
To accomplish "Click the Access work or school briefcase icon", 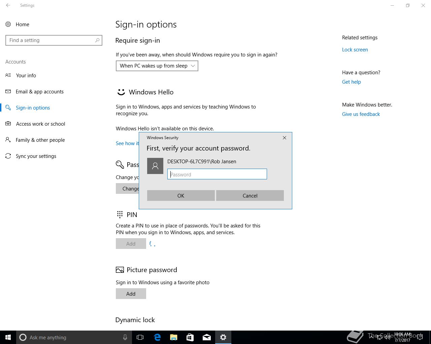I will click(x=8, y=124).
